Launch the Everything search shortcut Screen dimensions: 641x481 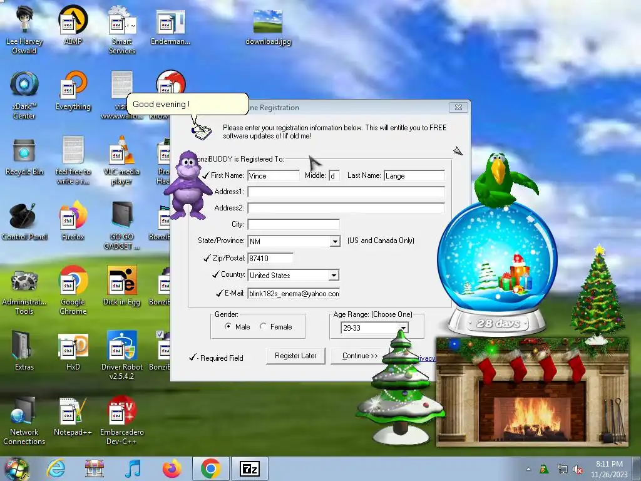click(73, 91)
